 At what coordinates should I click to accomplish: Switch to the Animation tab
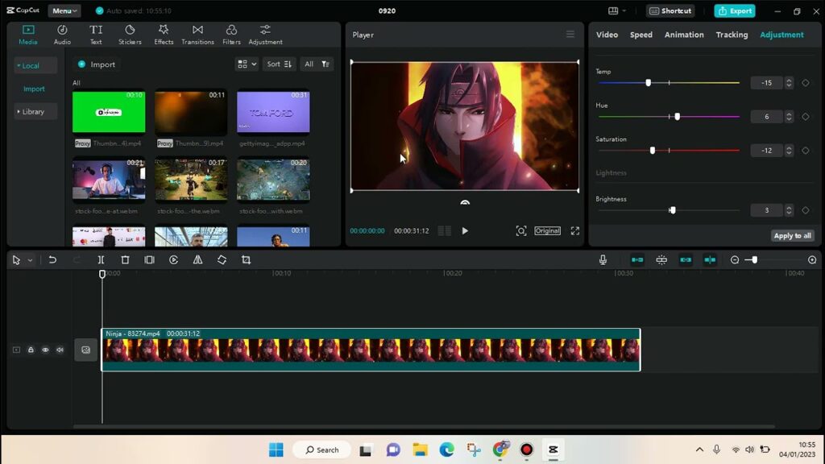(684, 35)
